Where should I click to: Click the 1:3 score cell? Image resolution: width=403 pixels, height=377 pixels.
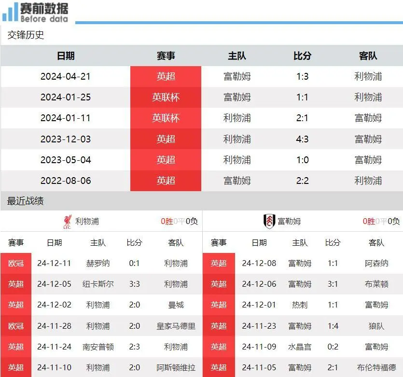[x=302, y=76]
